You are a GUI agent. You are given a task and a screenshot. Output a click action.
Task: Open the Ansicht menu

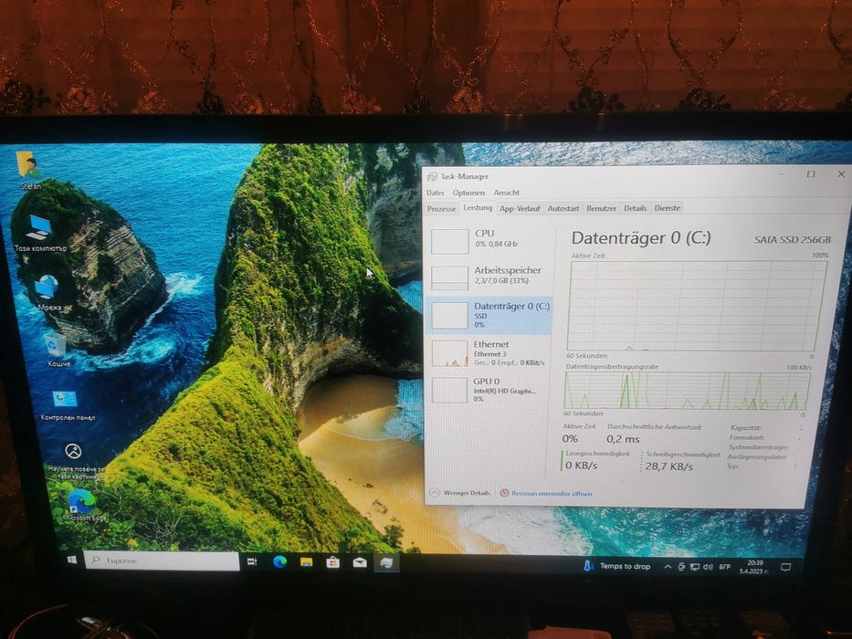coord(507,193)
